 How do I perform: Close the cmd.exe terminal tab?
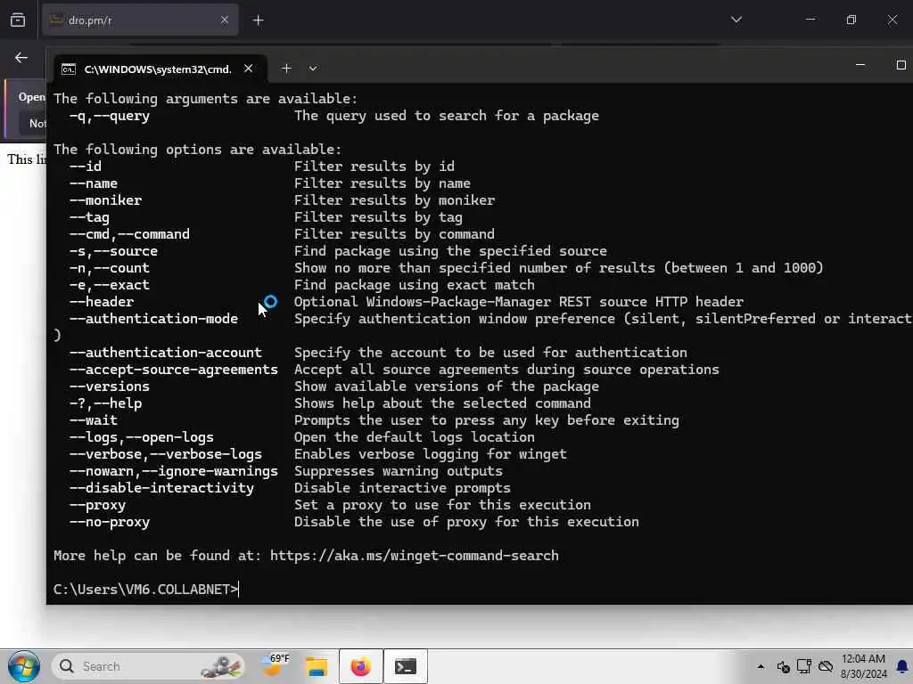[249, 69]
